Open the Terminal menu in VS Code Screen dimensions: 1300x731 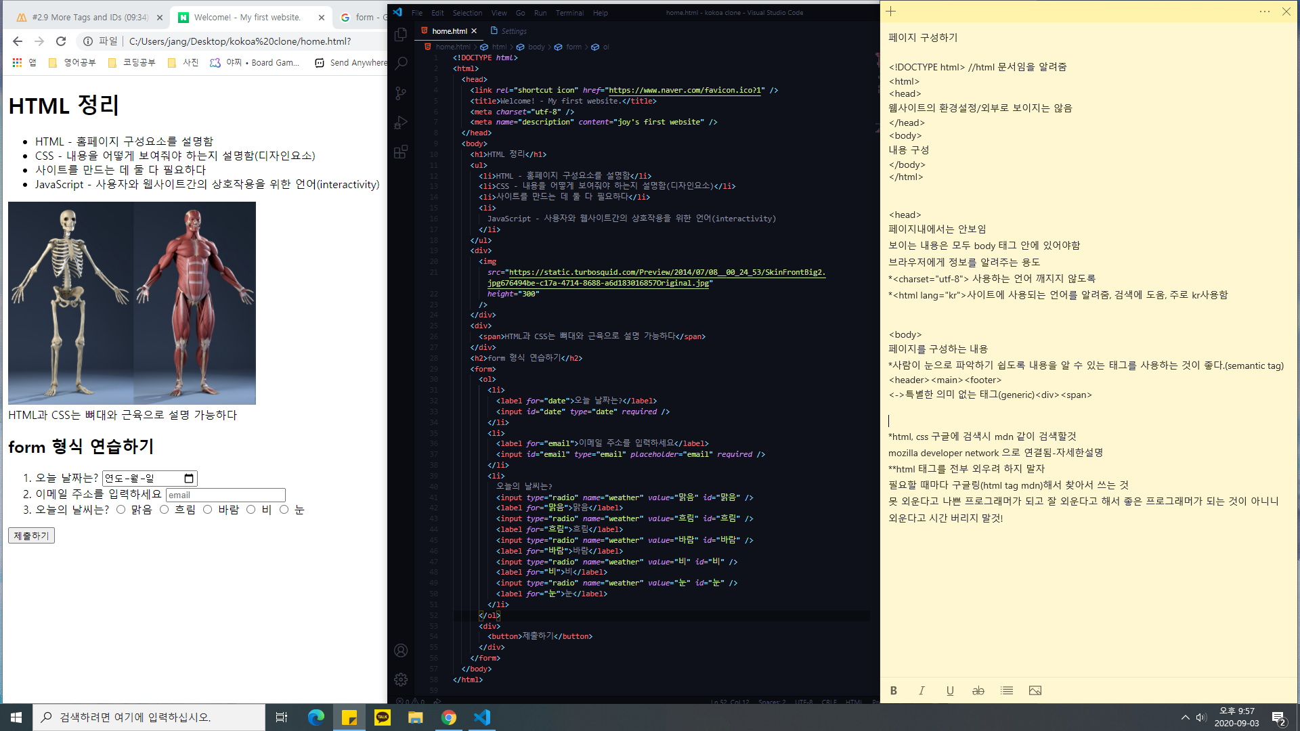point(569,12)
